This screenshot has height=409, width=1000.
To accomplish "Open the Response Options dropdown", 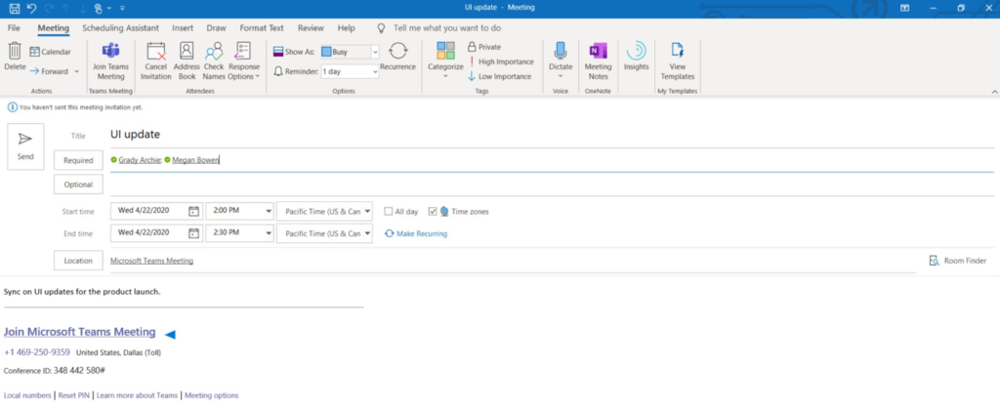I will tap(243, 61).
